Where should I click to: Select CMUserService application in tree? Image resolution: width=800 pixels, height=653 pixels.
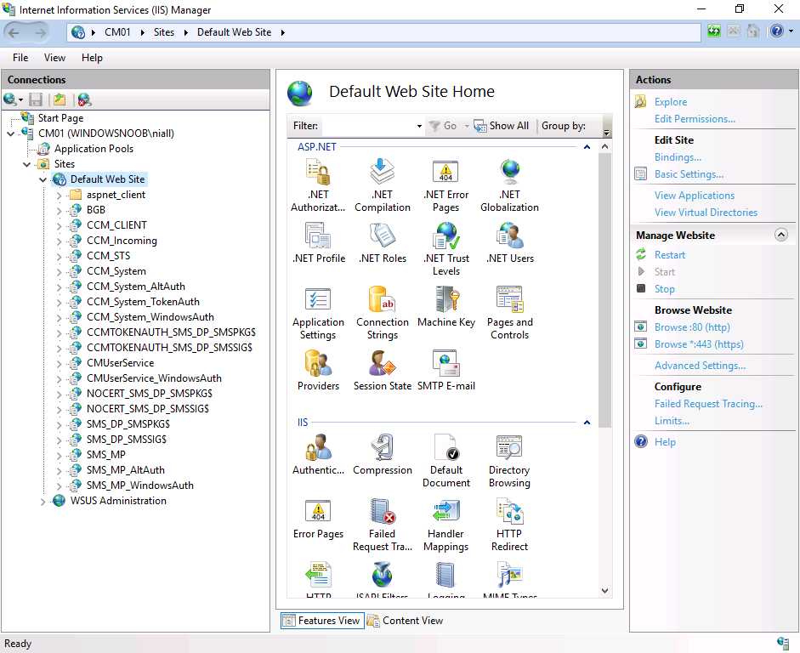coord(121,363)
